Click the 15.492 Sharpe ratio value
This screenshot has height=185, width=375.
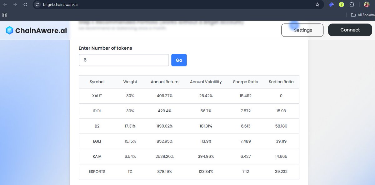pos(246,96)
